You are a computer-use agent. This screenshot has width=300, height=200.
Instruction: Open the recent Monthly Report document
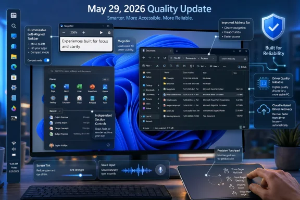pos(69,123)
